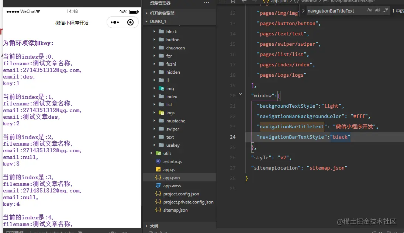Toggle Match Whole Word in find widget
Viewport: 404px width, 233px height.
[x=378, y=10]
